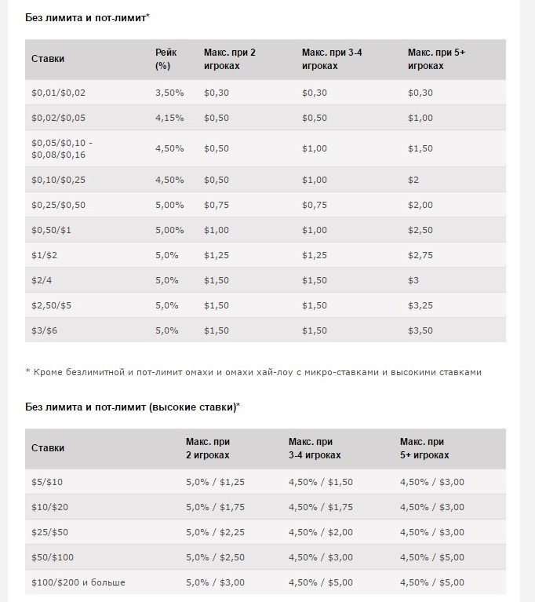The height and width of the screenshot is (602, 535).
Task: Click the "Рейк (%)" column header
Action: pos(166,59)
